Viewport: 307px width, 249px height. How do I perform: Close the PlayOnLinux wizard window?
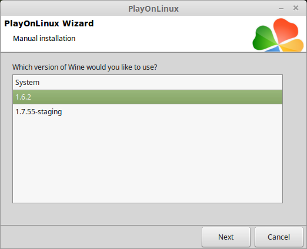(296, 8)
